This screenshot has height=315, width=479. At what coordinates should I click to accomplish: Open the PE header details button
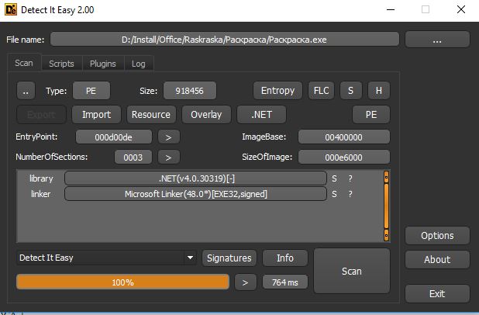pyautogui.click(x=370, y=115)
